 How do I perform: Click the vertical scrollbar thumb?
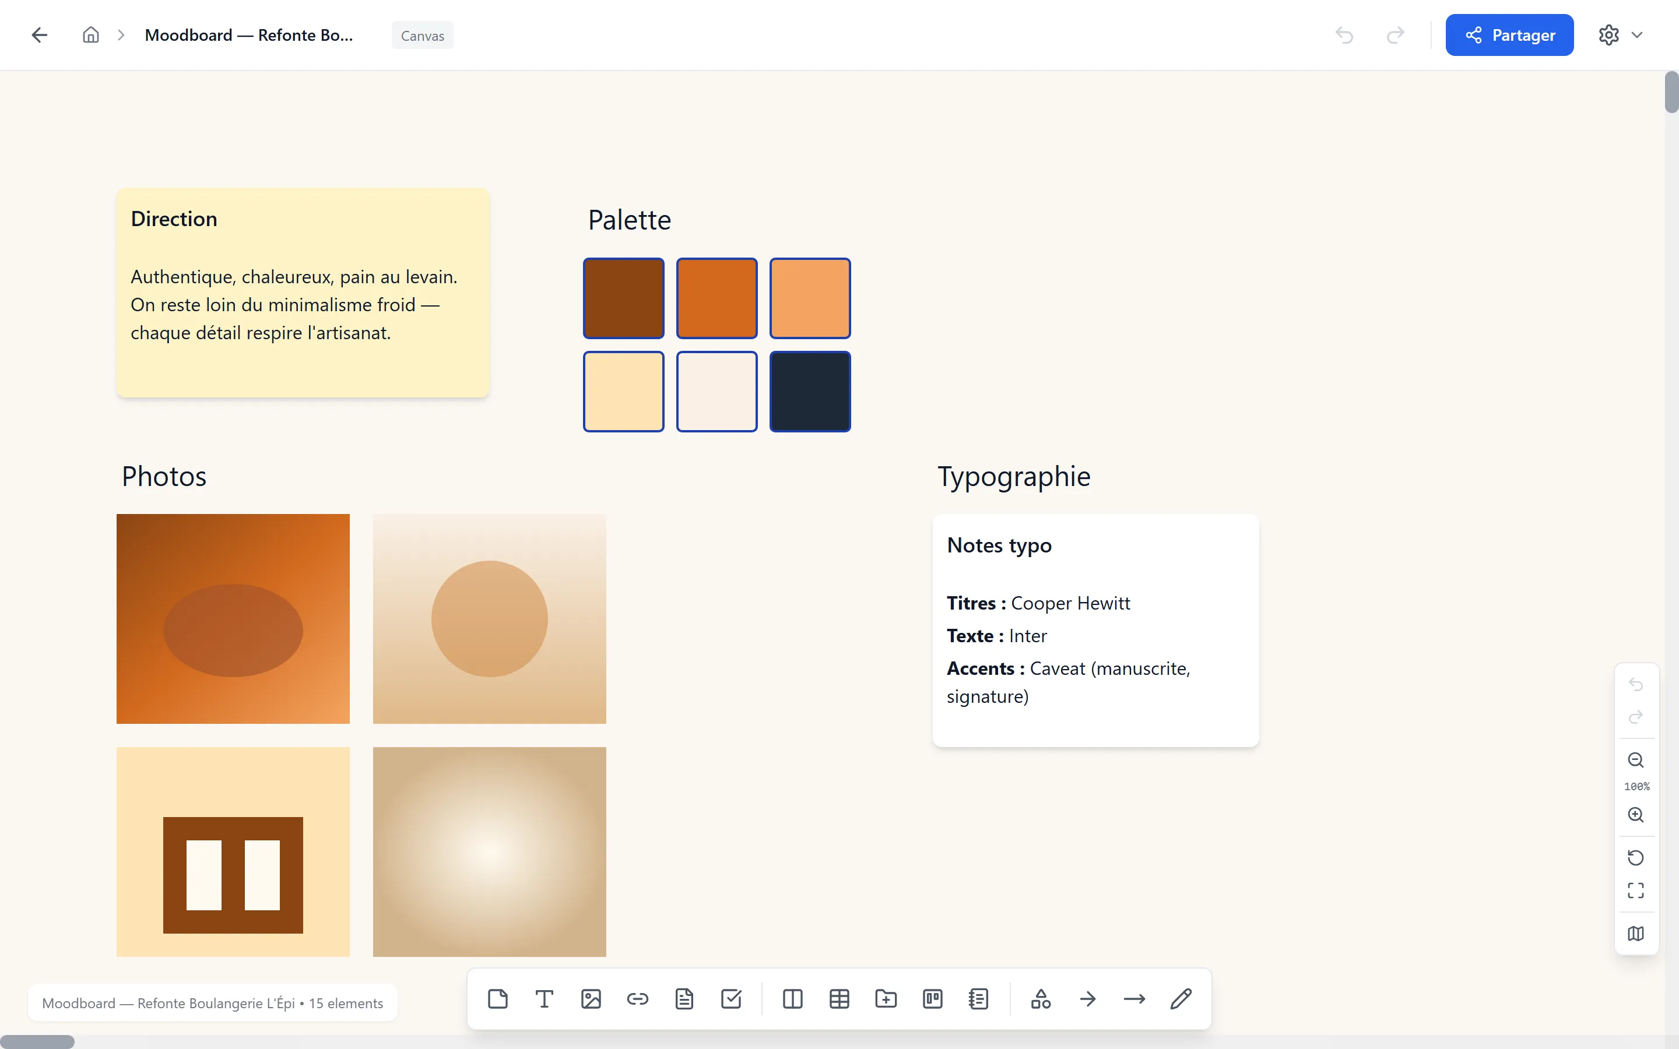click(x=1671, y=91)
